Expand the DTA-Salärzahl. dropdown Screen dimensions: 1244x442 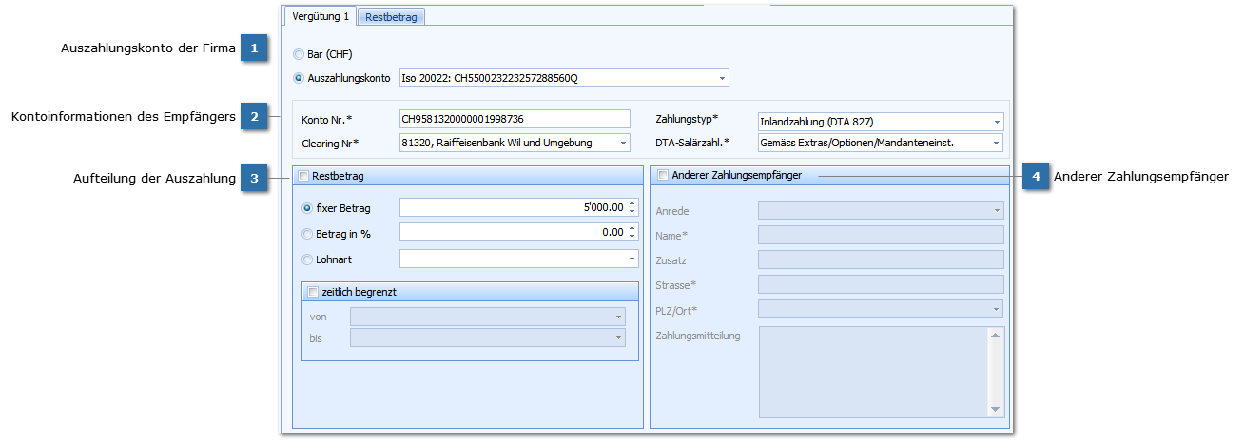tap(996, 144)
